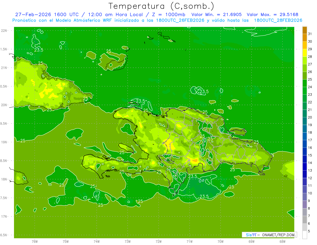Image resolution: width=317 pixels, height=245 pixels.
Task: Click the 20N latitude axis label
Action: tap(4, 105)
